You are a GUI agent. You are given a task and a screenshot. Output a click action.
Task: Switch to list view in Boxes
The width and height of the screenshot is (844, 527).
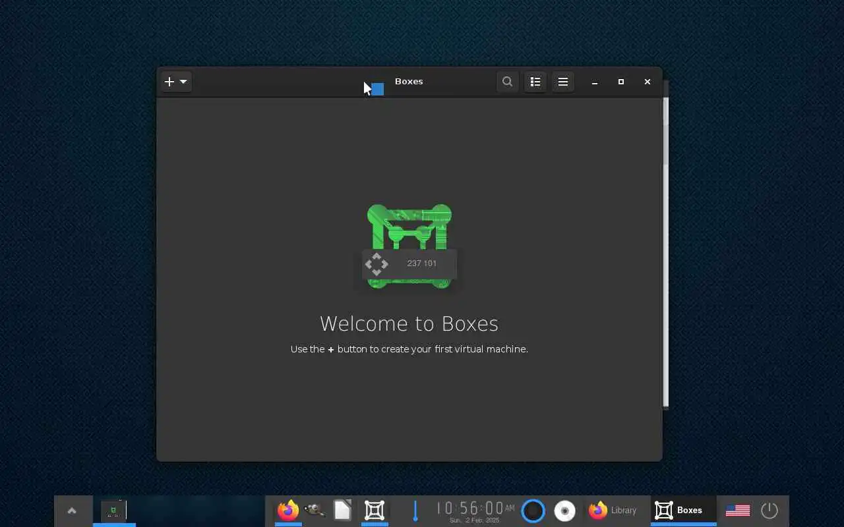[535, 82]
